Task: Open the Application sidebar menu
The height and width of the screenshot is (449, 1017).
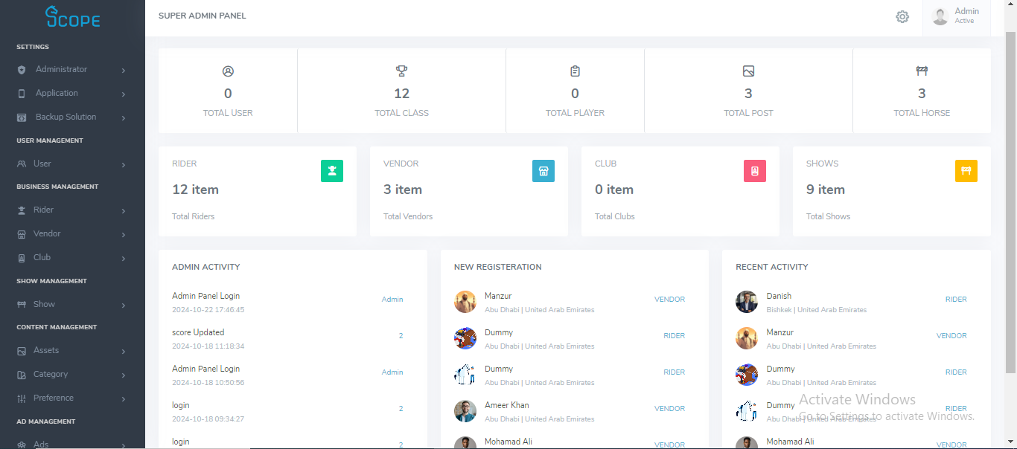Action: 57,94
